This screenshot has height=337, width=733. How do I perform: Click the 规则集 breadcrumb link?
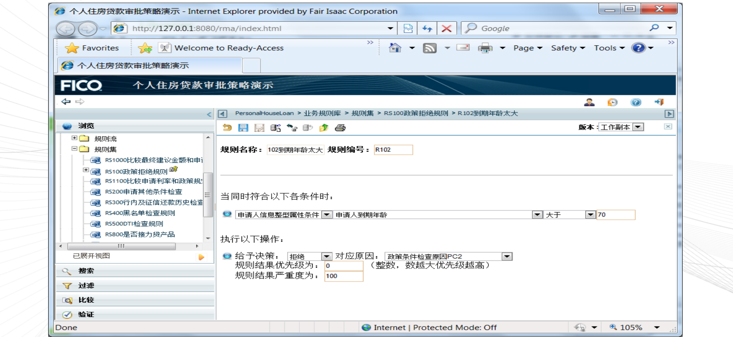coord(363,113)
